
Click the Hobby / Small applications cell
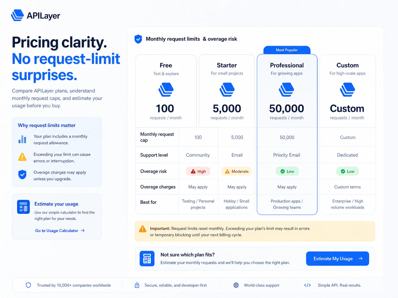coord(237,204)
